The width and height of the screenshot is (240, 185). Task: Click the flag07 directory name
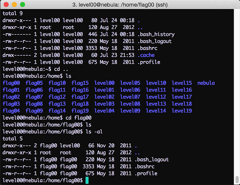click(x=34, y=97)
